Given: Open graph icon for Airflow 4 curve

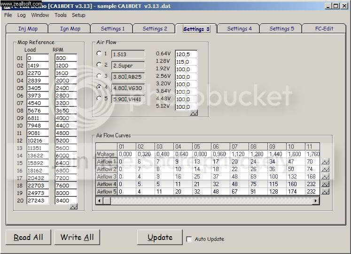Looking at the screenshot, I should point(325,184).
